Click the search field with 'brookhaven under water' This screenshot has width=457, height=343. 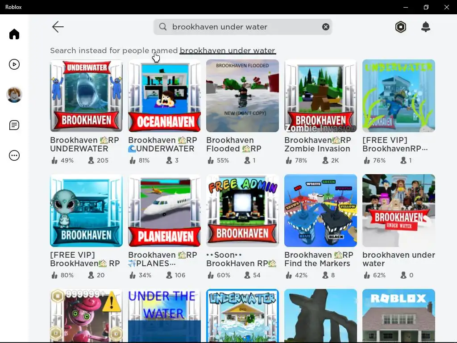(242, 27)
